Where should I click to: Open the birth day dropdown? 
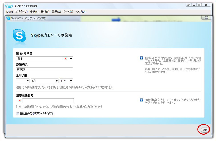point(27,81)
